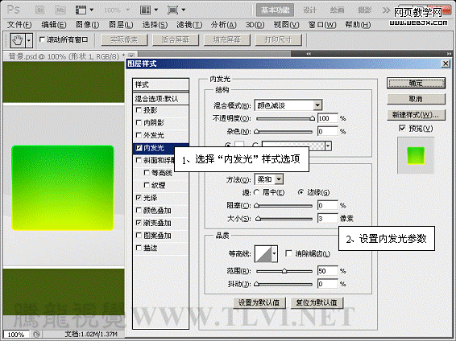Toggle the 内发光 checkbox
This screenshot has width=456, height=341.
139,148
